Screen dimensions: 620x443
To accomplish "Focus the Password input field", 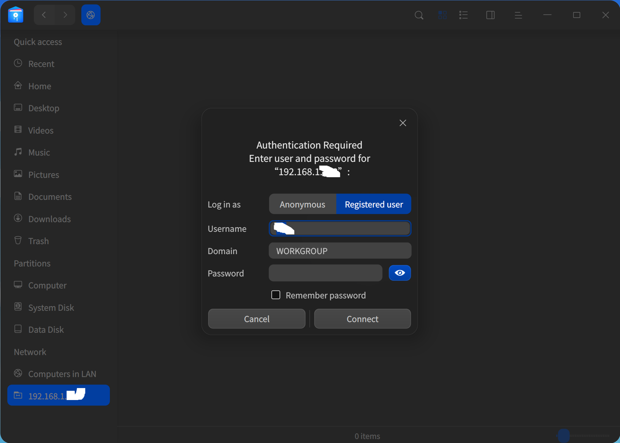I will [325, 273].
